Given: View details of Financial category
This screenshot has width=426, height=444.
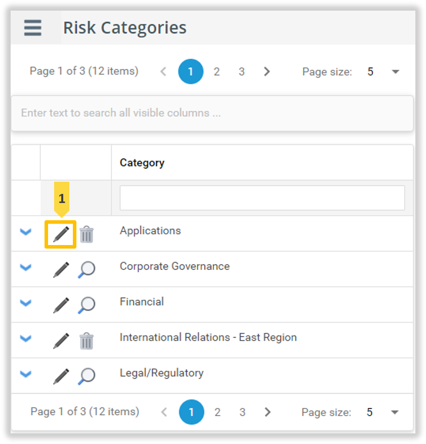Looking at the screenshot, I should tap(87, 305).
